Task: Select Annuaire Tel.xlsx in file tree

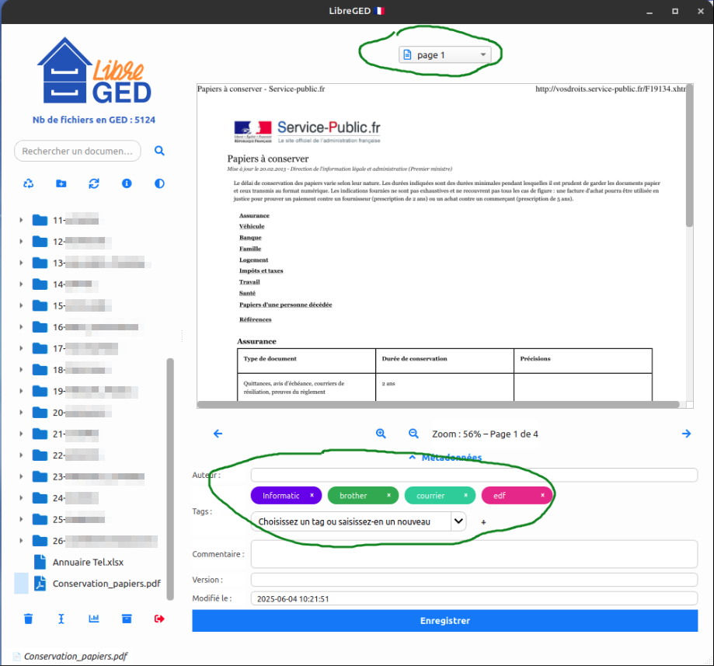Action: (x=88, y=562)
